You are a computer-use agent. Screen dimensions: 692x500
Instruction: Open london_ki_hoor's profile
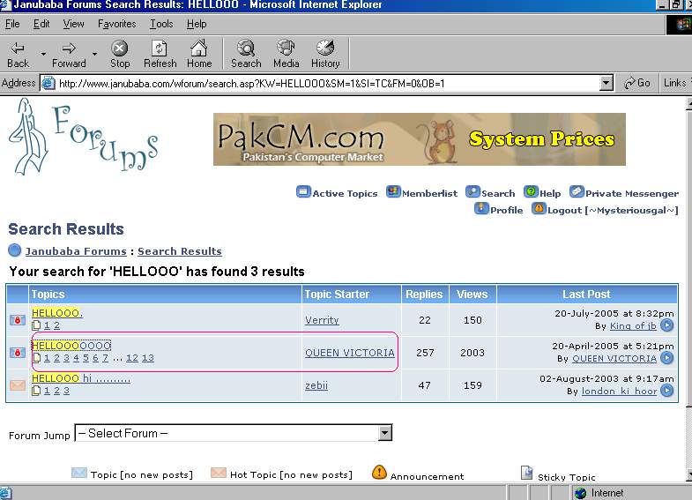pyautogui.click(x=619, y=391)
